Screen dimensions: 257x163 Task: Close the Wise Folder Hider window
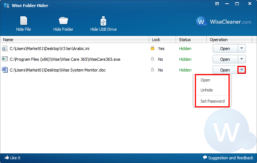[250, 3]
